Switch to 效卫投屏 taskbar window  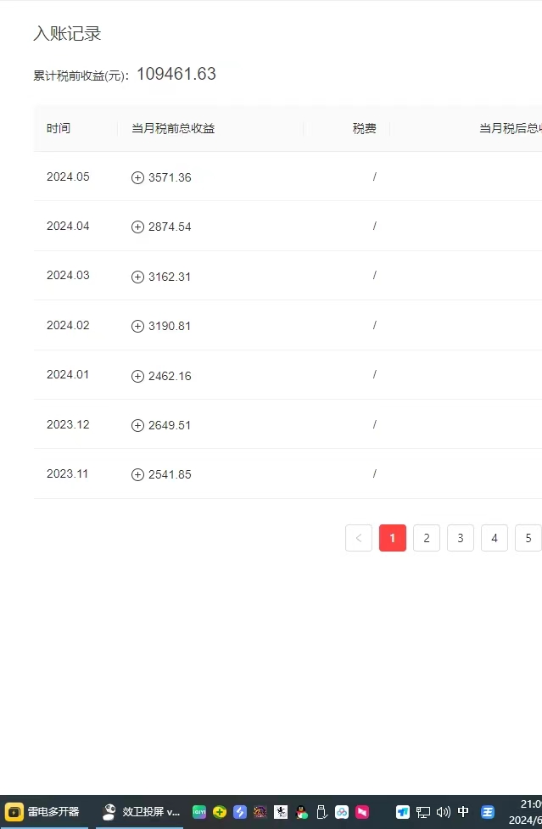tap(140, 812)
